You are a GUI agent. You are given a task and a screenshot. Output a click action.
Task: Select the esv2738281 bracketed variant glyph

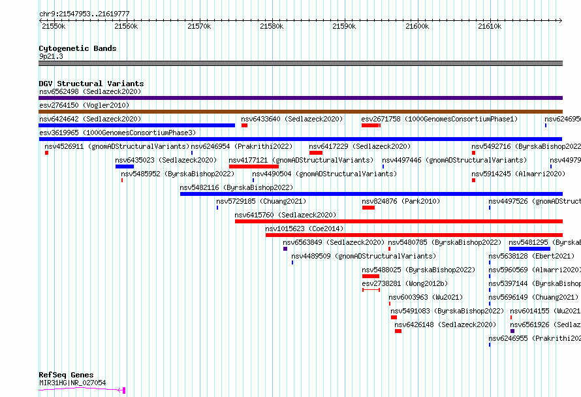[371, 290]
